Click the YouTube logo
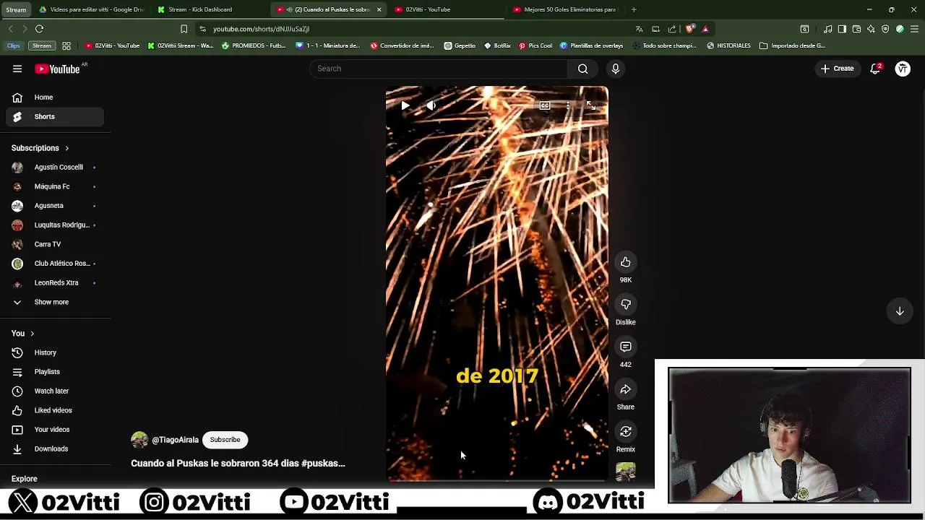 pyautogui.click(x=58, y=69)
